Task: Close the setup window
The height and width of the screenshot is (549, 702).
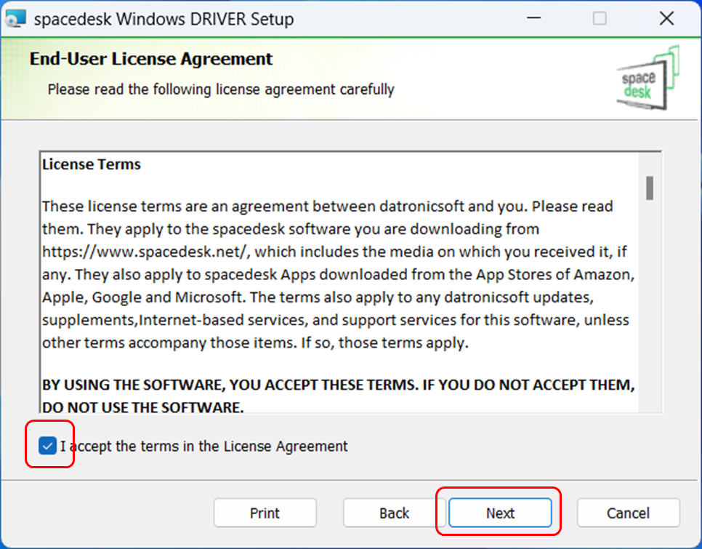Action: pyautogui.click(x=666, y=18)
